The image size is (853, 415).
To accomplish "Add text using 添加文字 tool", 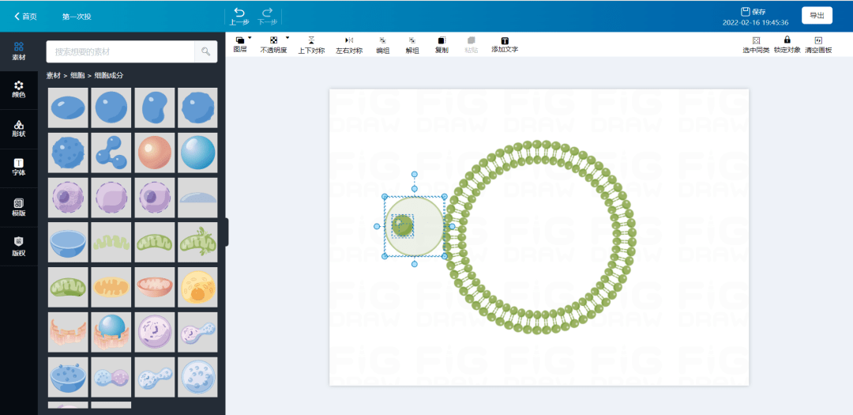I will point(505,40).
